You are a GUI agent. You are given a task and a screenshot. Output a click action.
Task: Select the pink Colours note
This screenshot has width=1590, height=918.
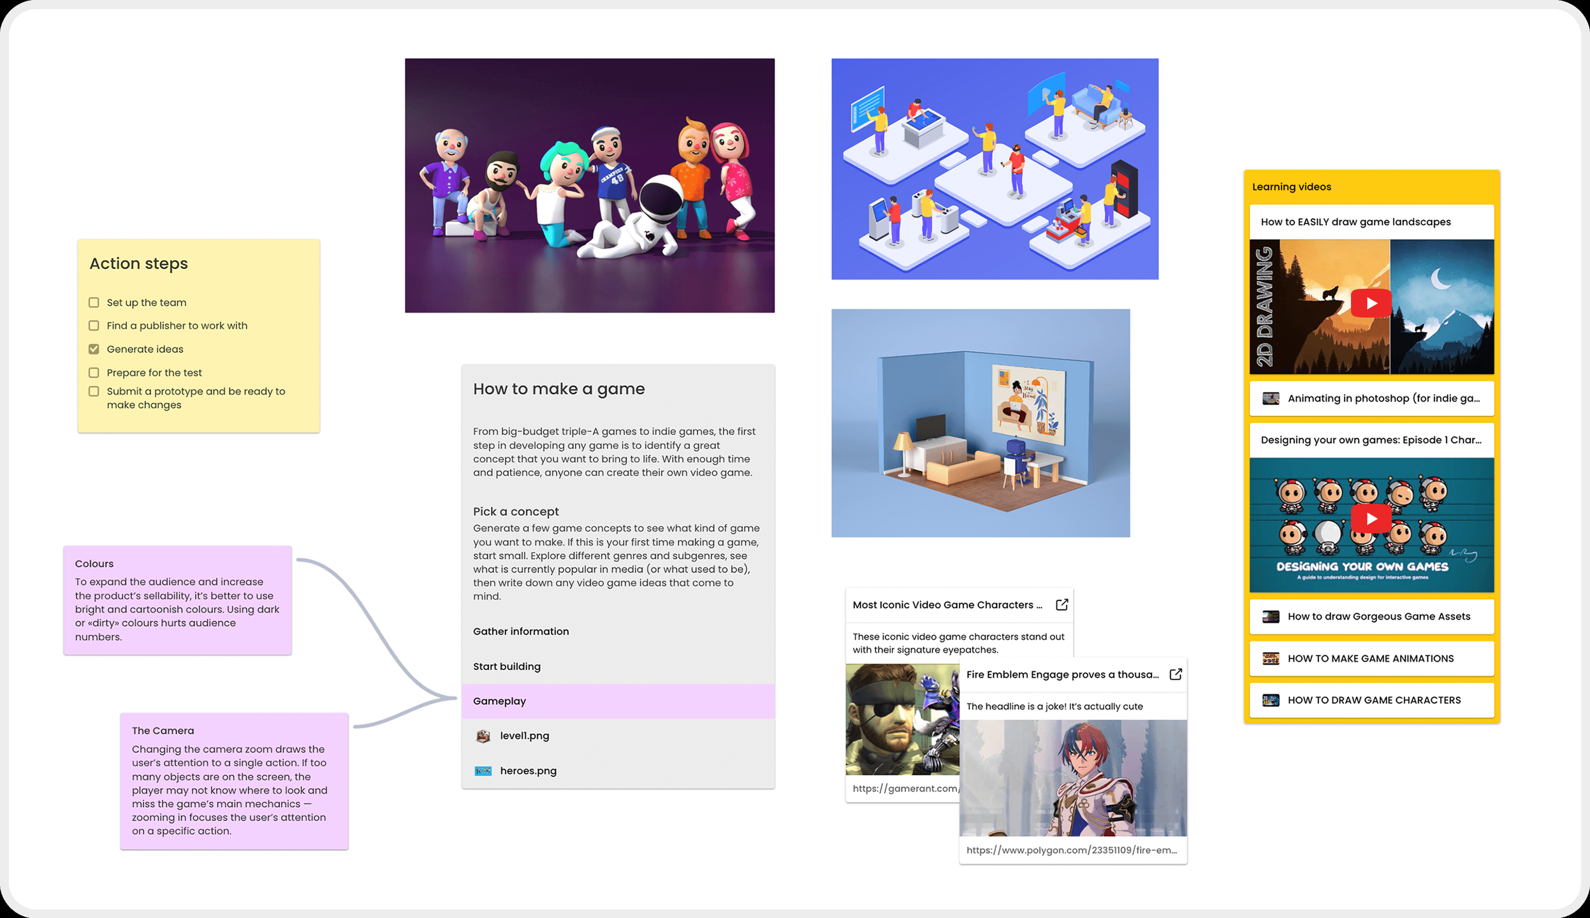pyautogui.click(x=177, y=600)
